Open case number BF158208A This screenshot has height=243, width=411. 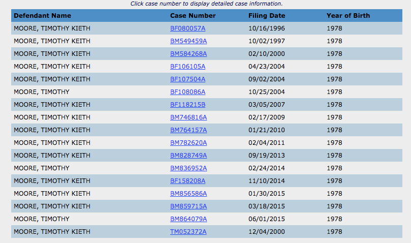[x=187, y=181]
